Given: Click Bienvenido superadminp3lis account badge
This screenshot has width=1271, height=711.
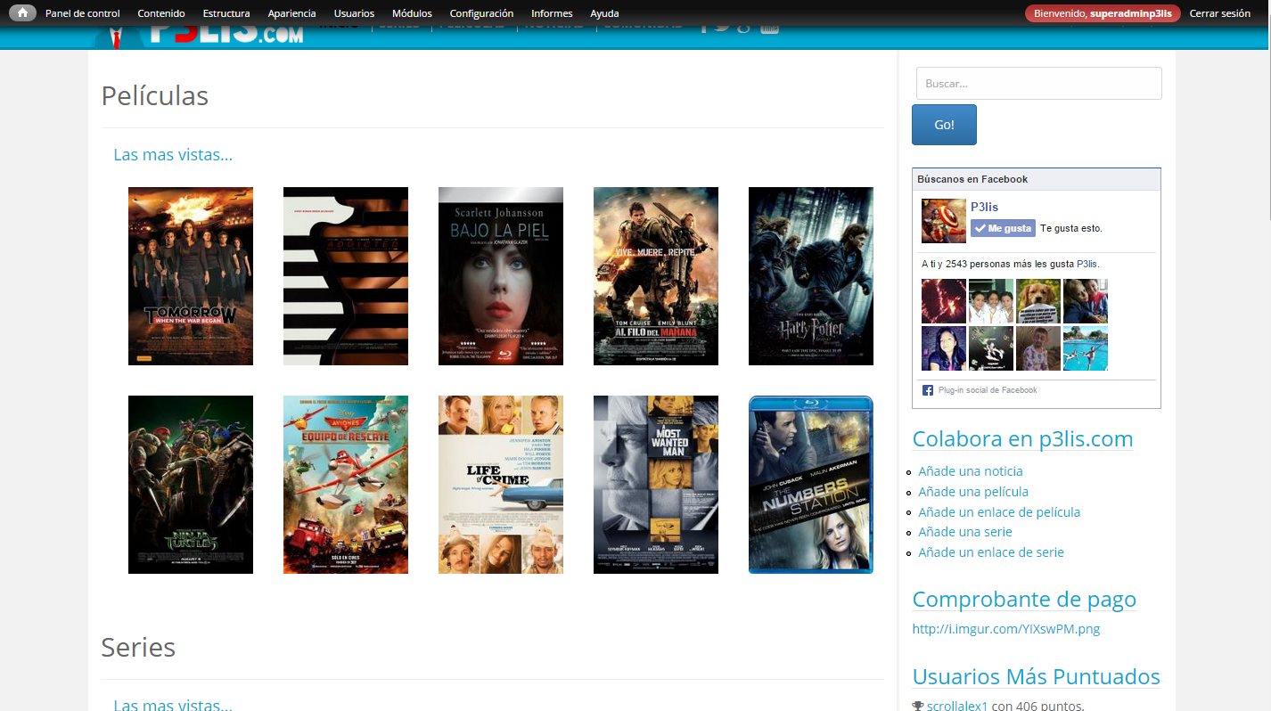Looking at the screenshot, I should tap(1103, 13).
